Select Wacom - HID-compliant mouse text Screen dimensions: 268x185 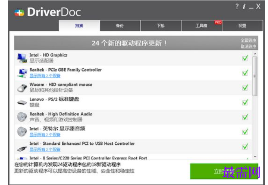pyautogui.click(x=61, y=85)
